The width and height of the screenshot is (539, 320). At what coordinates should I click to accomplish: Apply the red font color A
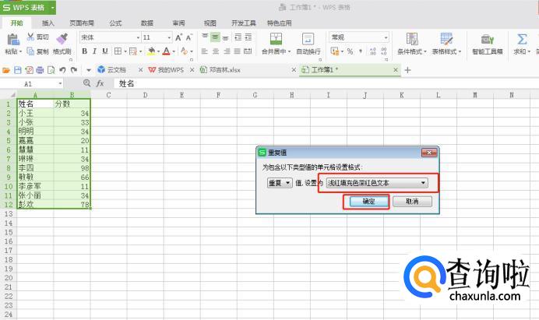pyautogui.click(x=167, y=51)
